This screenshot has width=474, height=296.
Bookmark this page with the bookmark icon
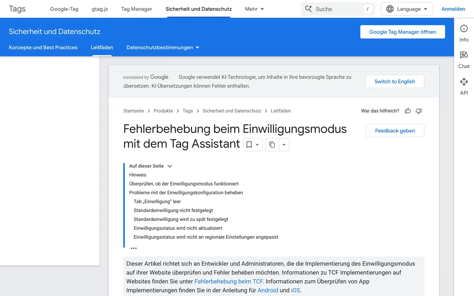pyautogui.click(x=249, y=145)
